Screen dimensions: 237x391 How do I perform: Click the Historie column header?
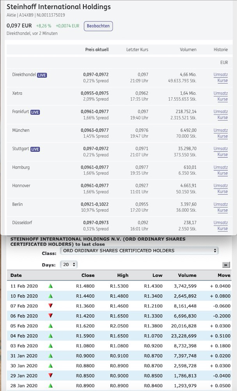click(x=221, y=50)
